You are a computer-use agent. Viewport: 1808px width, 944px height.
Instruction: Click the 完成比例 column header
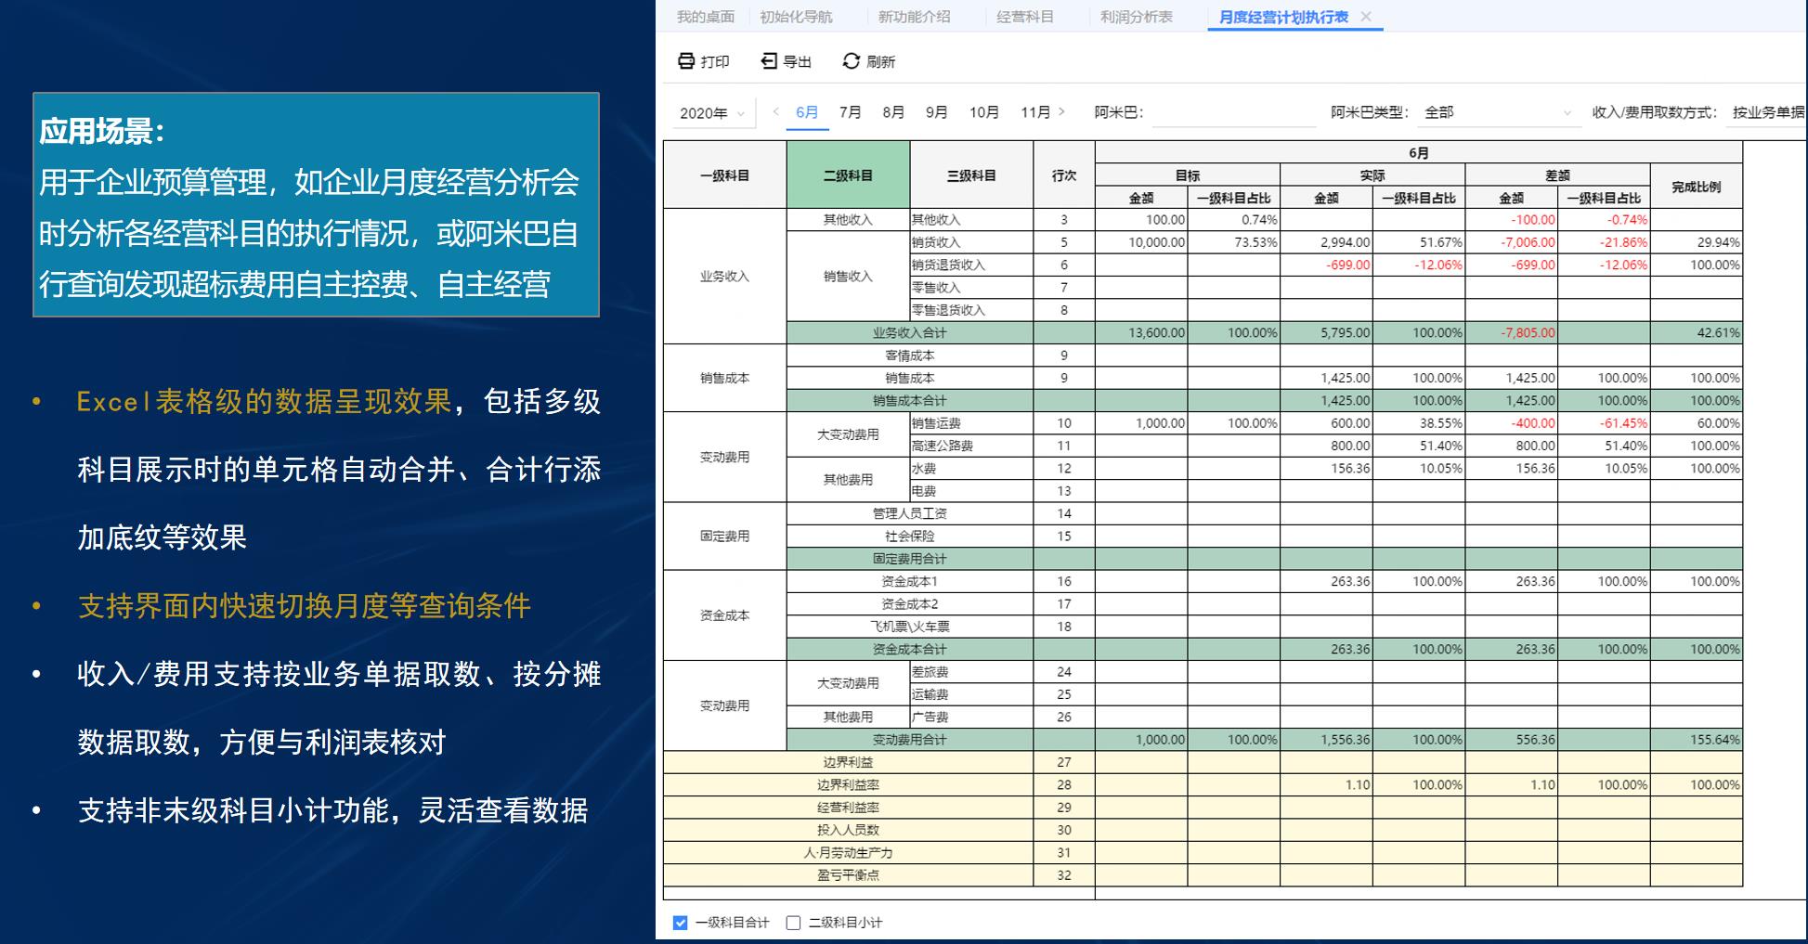coord(1697,187)
